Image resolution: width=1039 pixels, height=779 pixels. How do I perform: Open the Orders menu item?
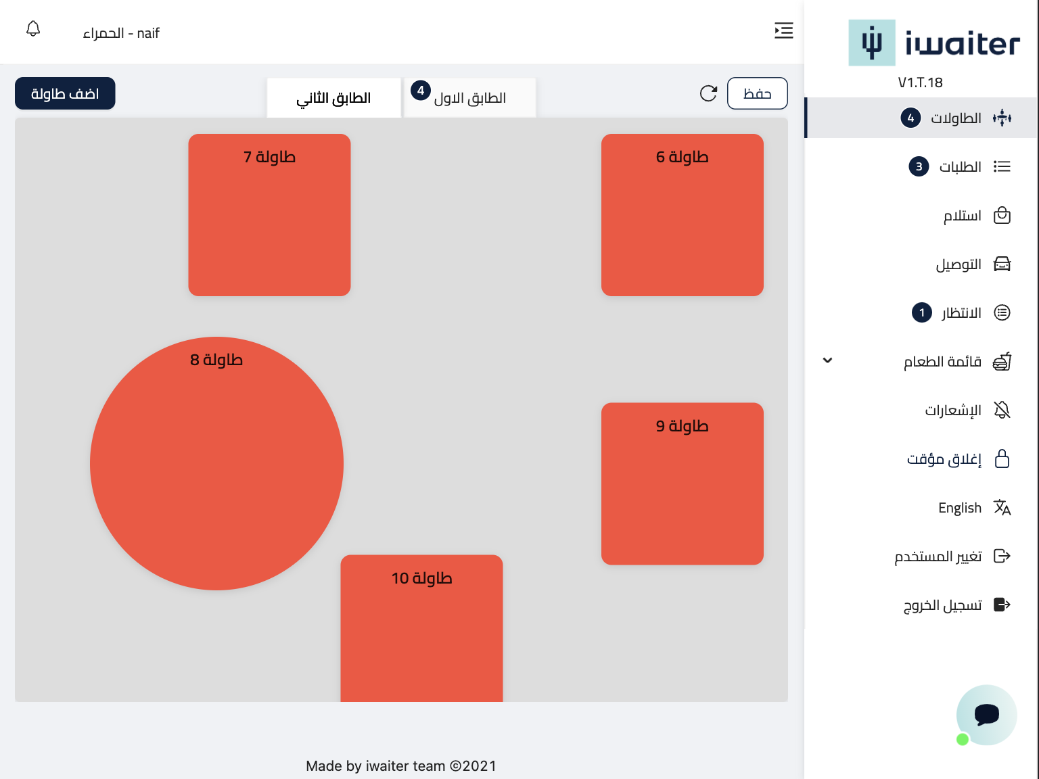959,167
